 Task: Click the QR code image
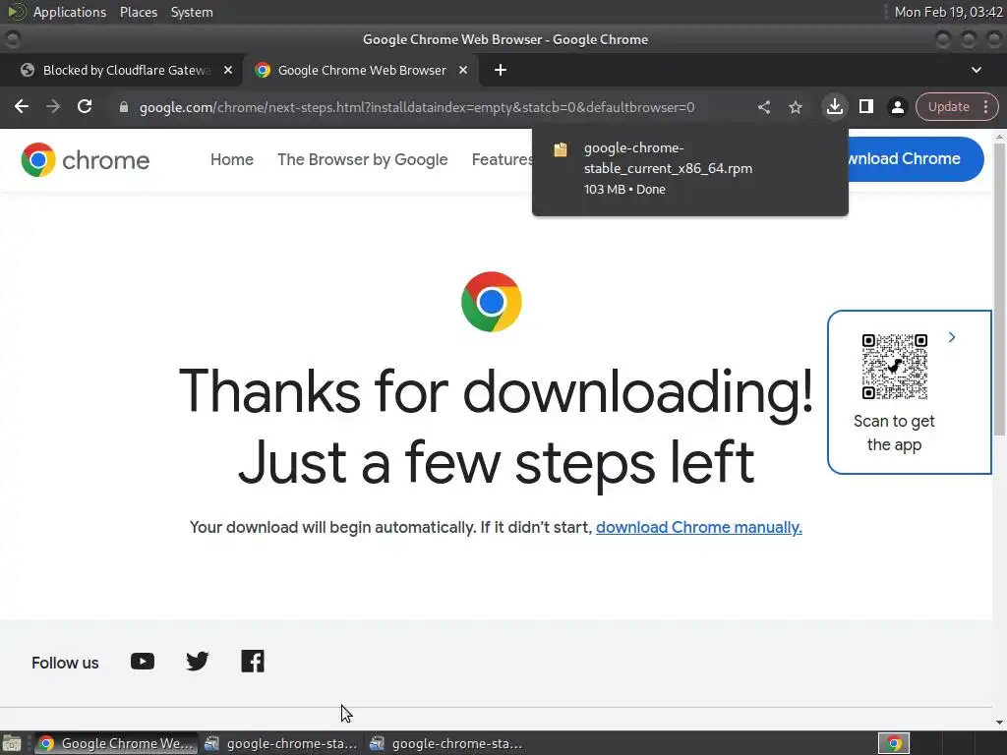click(895, 367)
